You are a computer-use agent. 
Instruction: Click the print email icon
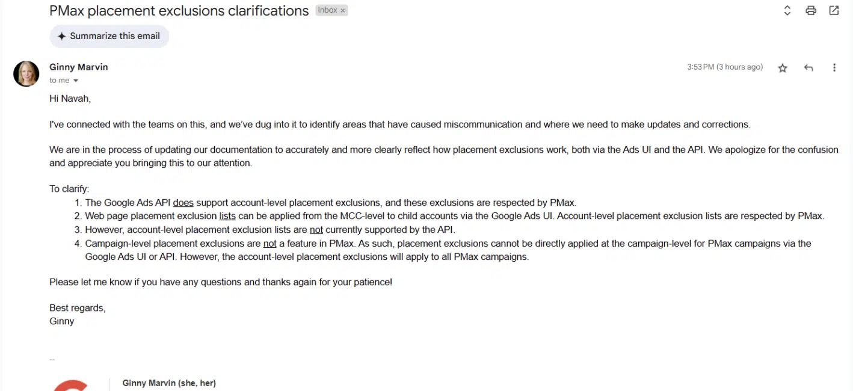pos(811,10)
